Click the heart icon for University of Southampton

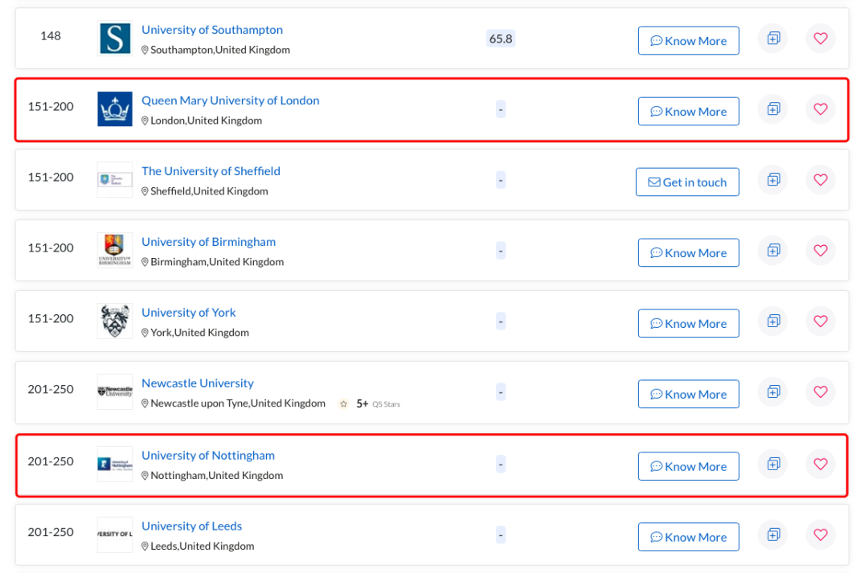(x=821, y=39)
